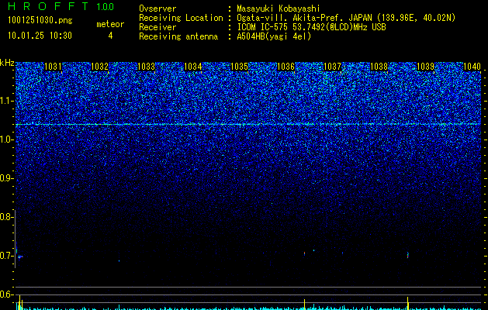Click the 1037 time marker
488x310 pixels.
pyautogui.click(x=332, y=67)
